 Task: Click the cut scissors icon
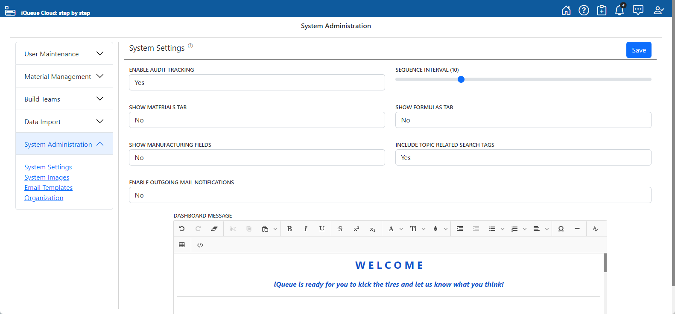pyautogui.click(x=233, y=229)
